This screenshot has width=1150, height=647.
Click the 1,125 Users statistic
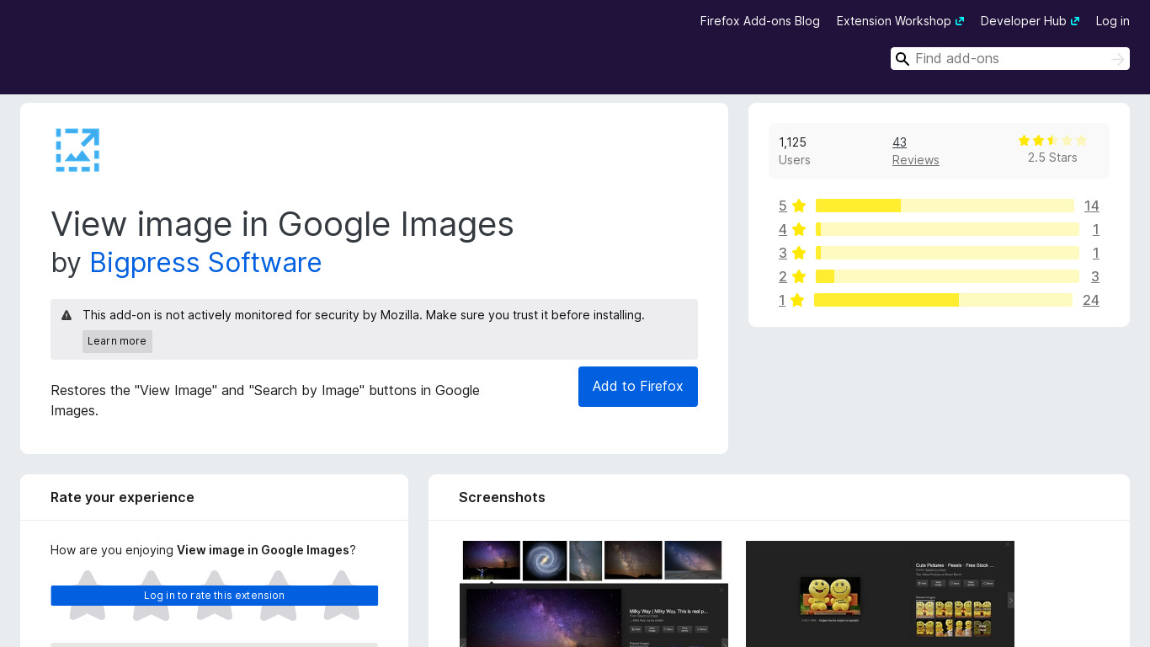click(x=795, y=151)
